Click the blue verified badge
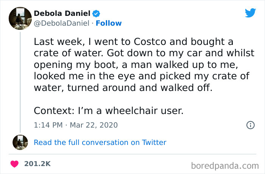The width and height of the screenshot is (265, 174). pos(97,14)
